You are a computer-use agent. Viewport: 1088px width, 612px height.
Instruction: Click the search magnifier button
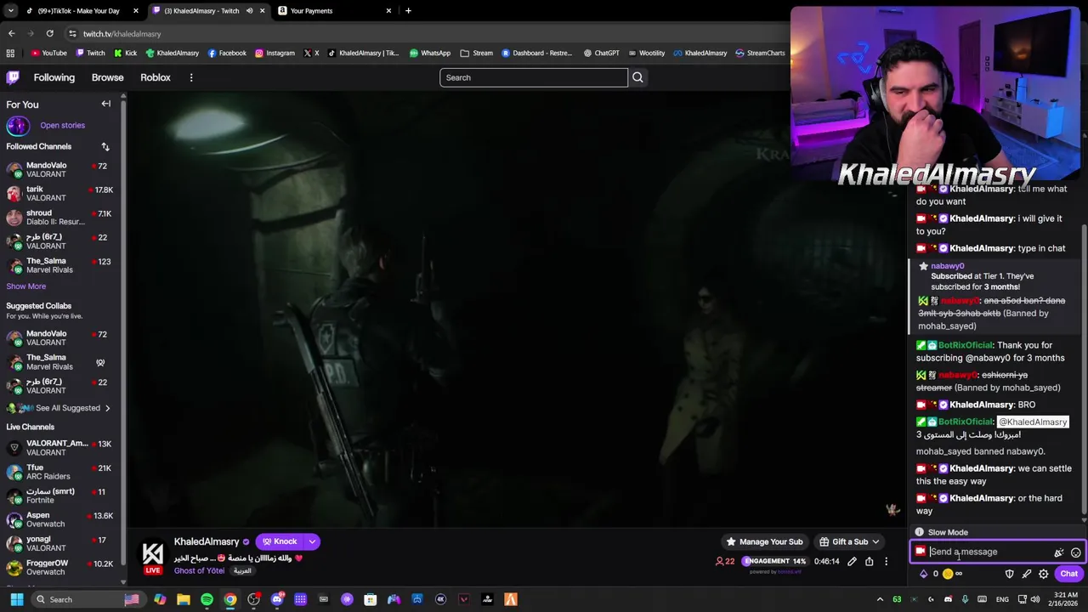[637, 77]
